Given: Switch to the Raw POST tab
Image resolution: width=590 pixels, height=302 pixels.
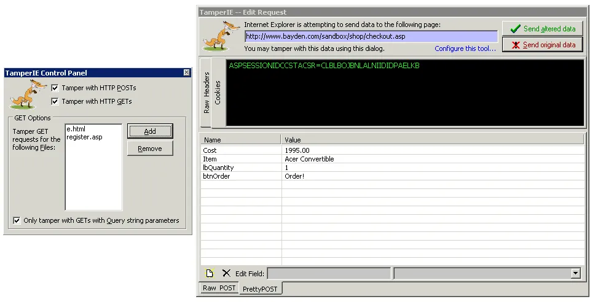Looking at the screenshot, I should pyautogui.click(x=219, y=288).
